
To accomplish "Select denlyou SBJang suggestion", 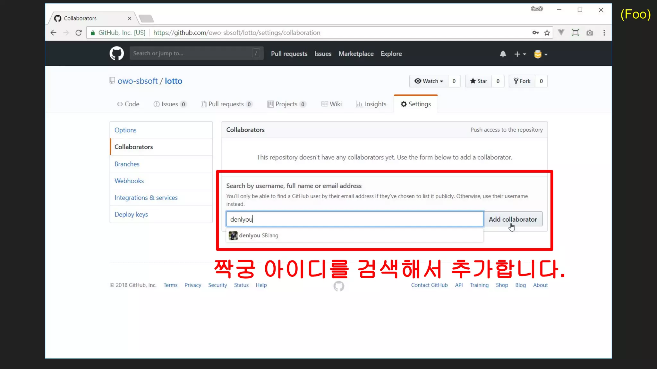I will (354, 235).
